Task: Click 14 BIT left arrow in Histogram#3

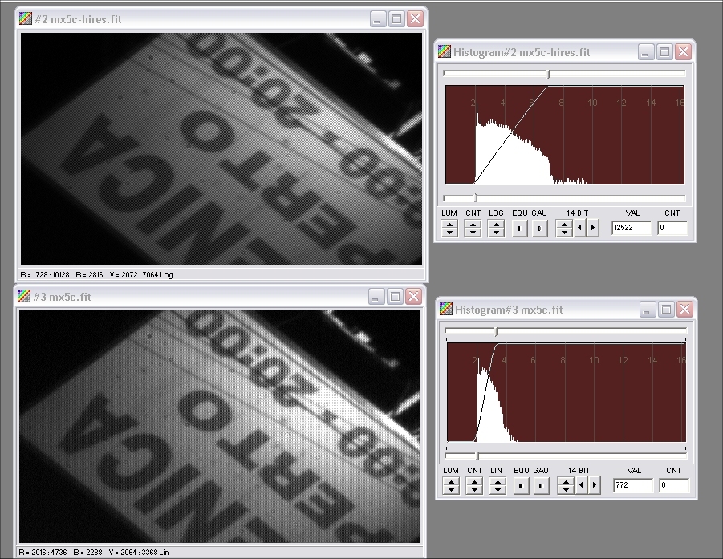Action: click(582, 486)
